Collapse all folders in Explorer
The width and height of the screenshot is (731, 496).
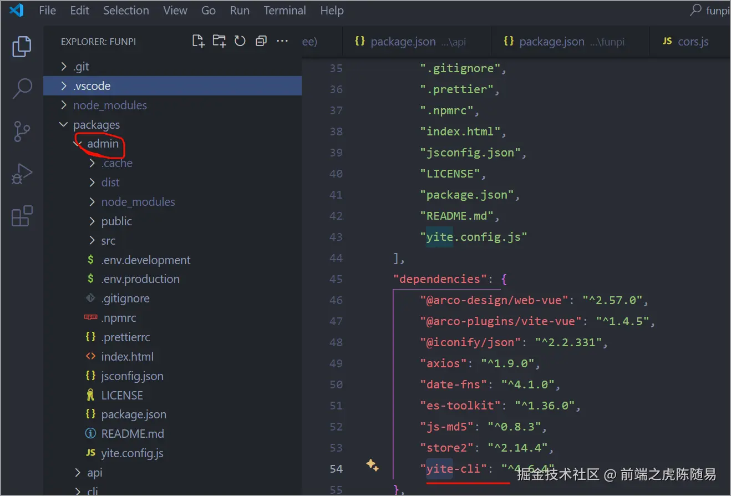click(x=261, y=41)
